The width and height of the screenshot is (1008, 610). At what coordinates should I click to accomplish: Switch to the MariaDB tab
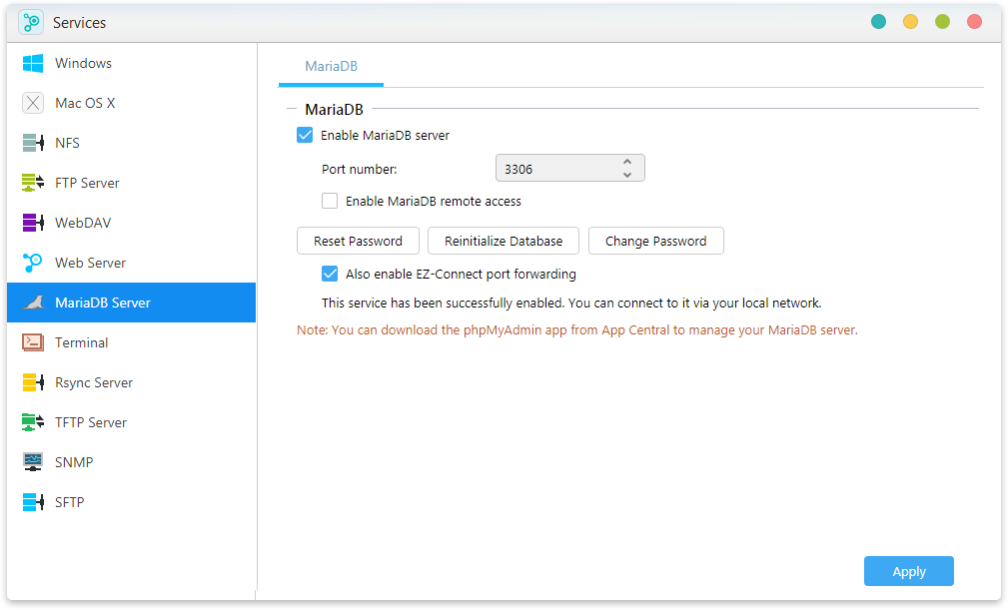[x=331, y=66]
